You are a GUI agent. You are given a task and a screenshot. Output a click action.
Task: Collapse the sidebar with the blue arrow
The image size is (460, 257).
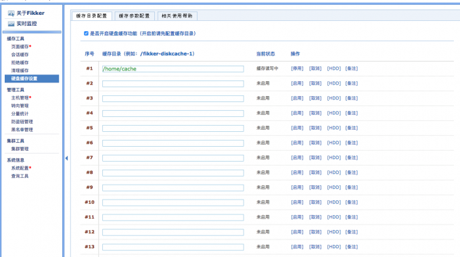(x=66, y=158)
